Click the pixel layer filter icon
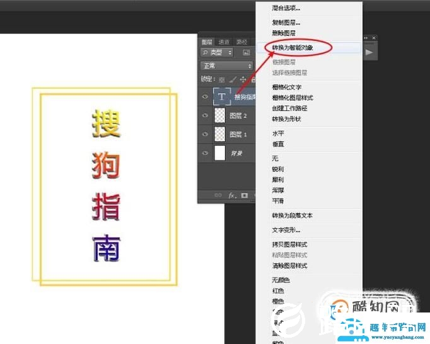The image size is (430, 344). (x=247, y=52)
